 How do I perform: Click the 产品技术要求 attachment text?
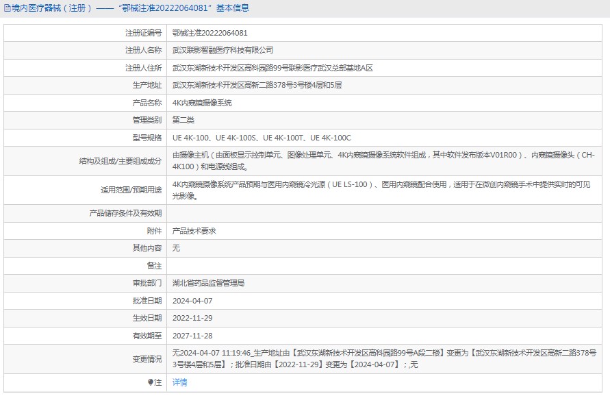point(194,231)
